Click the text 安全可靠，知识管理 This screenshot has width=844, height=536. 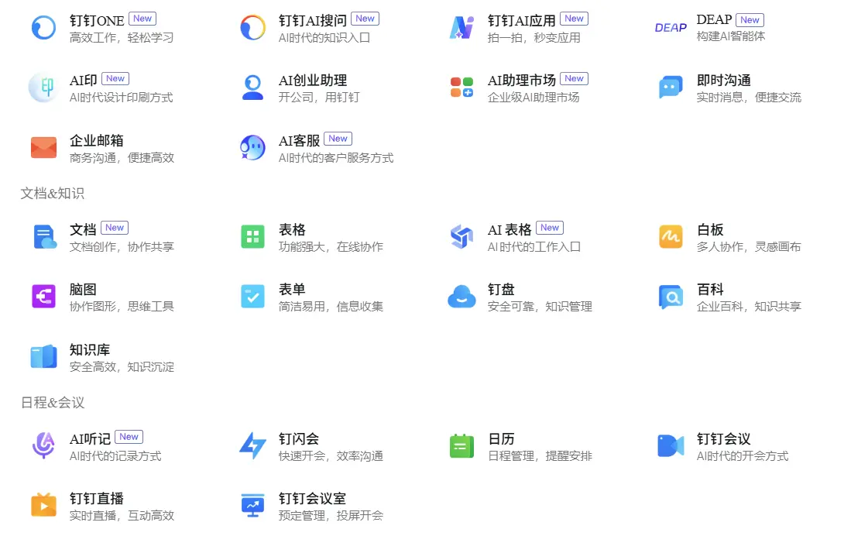pyautogui.click(x=540, y=307)
